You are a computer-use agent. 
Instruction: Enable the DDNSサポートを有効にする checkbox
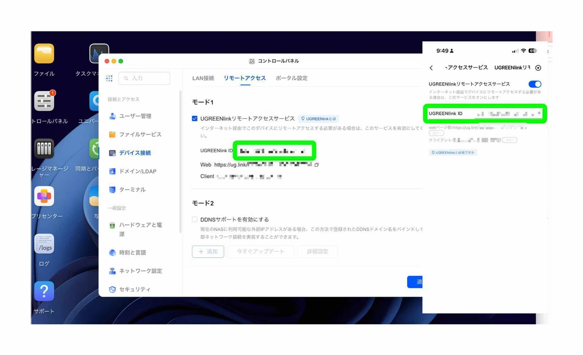click(x=195, y=220)
